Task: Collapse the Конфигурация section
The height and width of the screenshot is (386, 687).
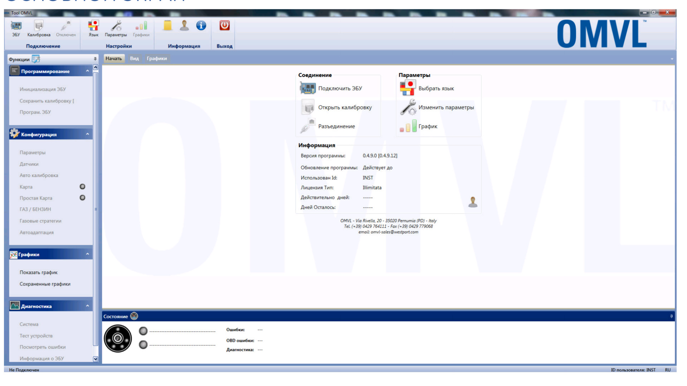Action: (x=87, y=134)
